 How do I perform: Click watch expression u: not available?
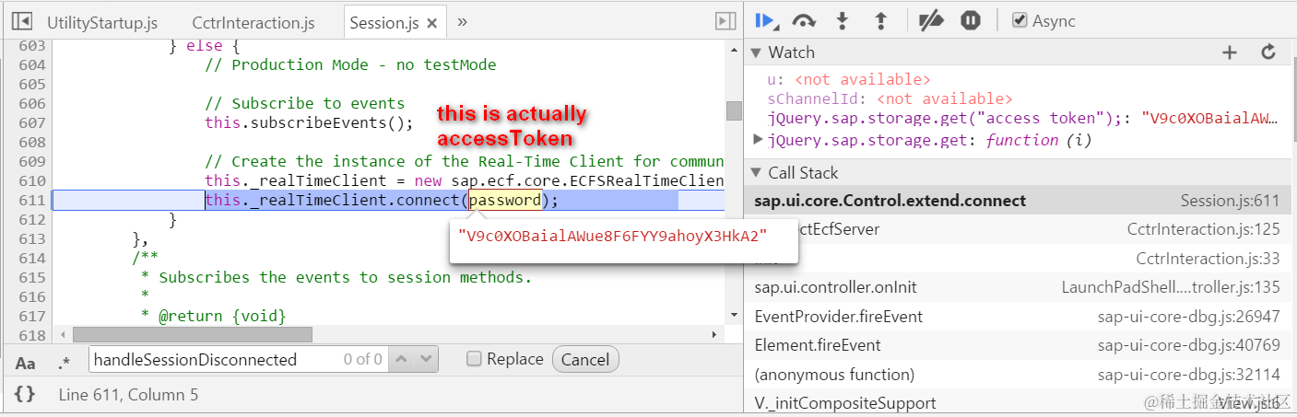click(849, 79)
